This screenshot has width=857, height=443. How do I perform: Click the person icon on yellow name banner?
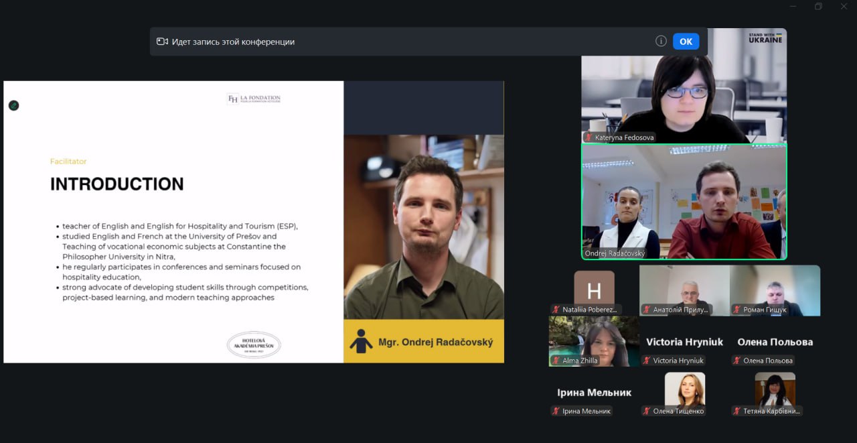click(x=361, y=341)
